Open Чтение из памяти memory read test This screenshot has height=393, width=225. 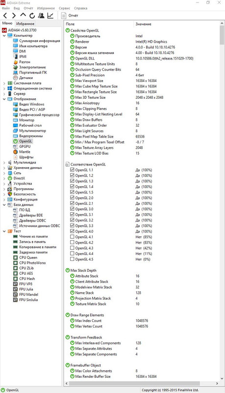33,236
